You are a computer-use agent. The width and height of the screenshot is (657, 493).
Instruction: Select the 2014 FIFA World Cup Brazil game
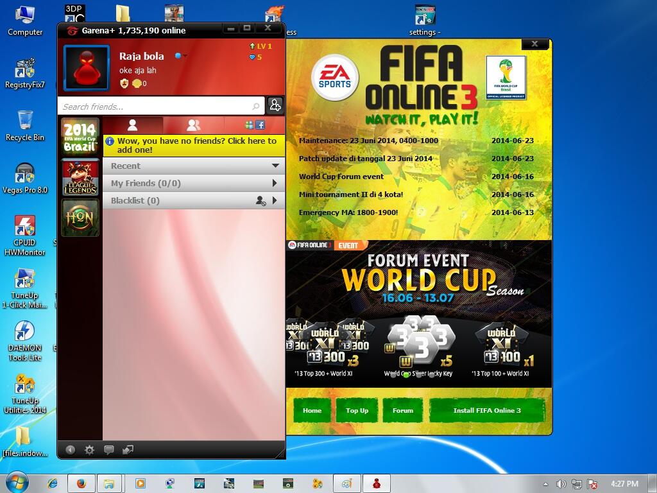tap(80, 137)
